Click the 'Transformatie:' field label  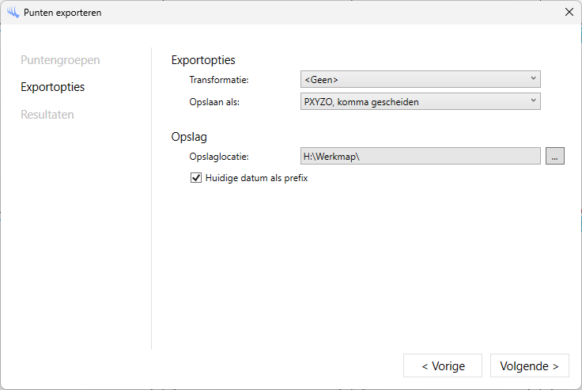pos(219,80)
